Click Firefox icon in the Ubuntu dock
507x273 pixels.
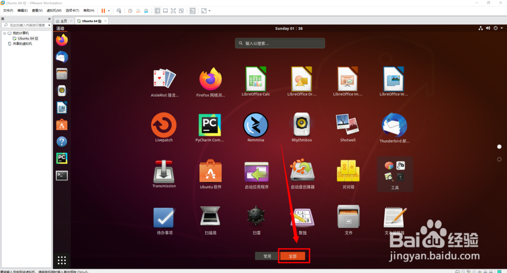click(62, 40)
